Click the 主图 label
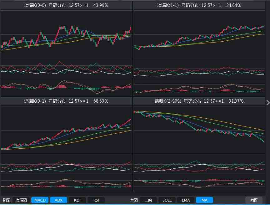The image size is (270, 205). (134, 200)
